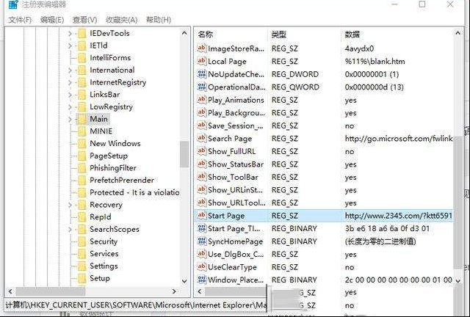The image size is (470, 317).
Task: Select the MINIE folder icon
Action: click(x=82, y=131)
